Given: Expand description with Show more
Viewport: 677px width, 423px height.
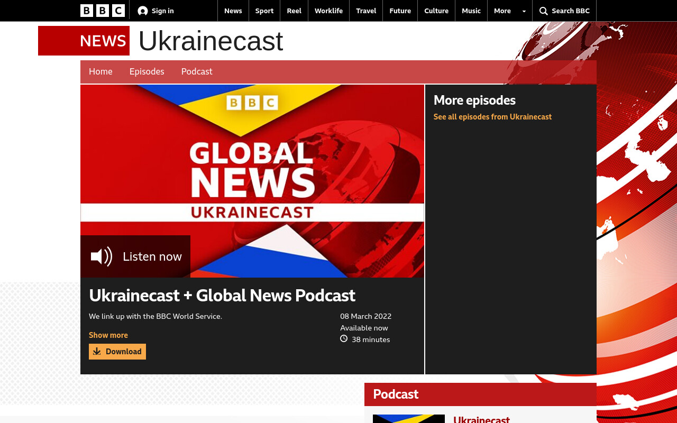Looking at the screenshot, I should [x=108, y=335].
